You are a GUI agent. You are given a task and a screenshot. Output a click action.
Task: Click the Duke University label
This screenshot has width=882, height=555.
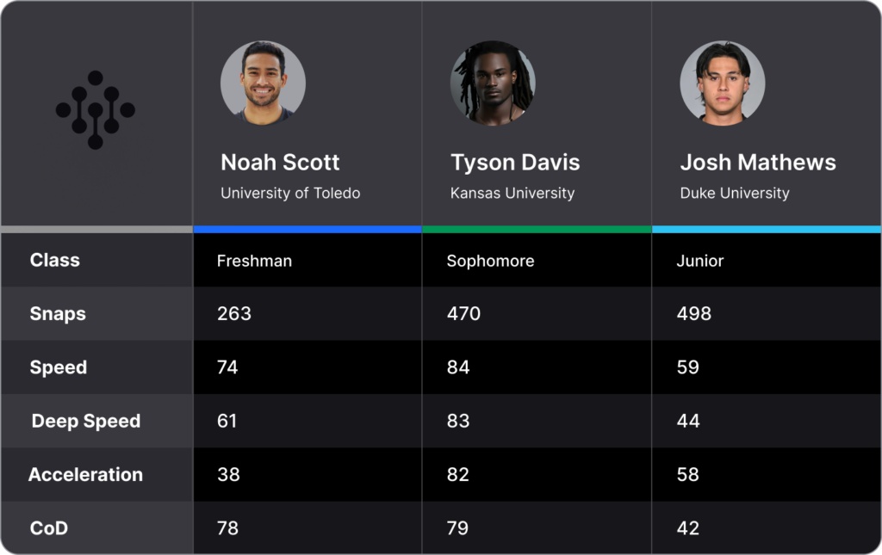pyautogui.click(x=735, y=193)
